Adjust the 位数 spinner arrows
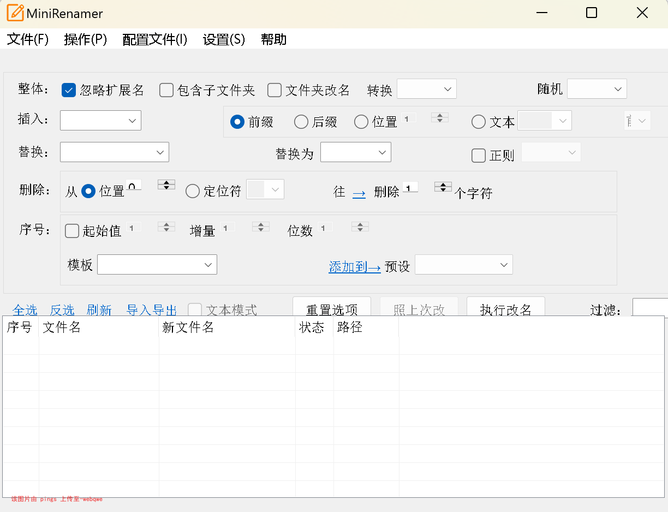Screen dimensions: 668x512 (x=360, y=227)
